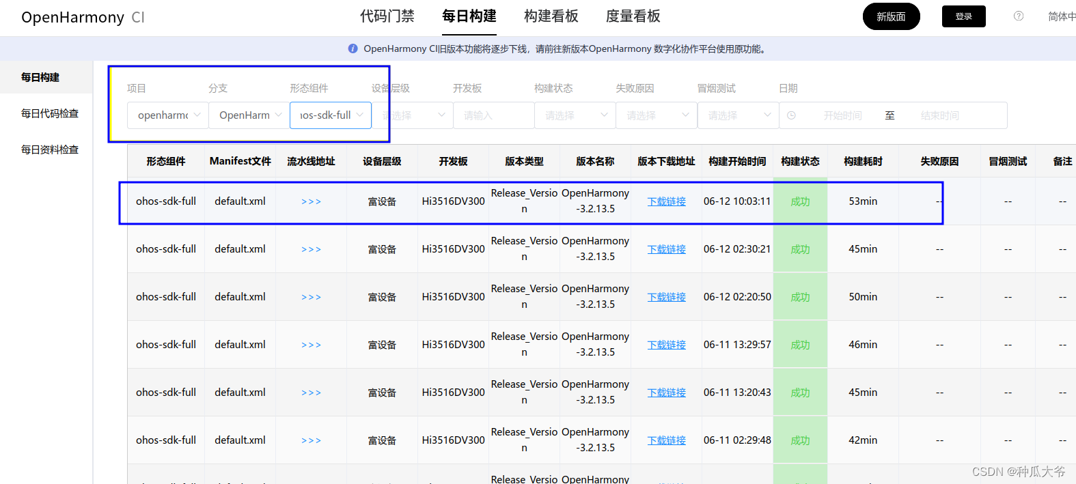
Task: Click 成功 status of 06-12 02:30:21 build
Action: click(800, 249)
